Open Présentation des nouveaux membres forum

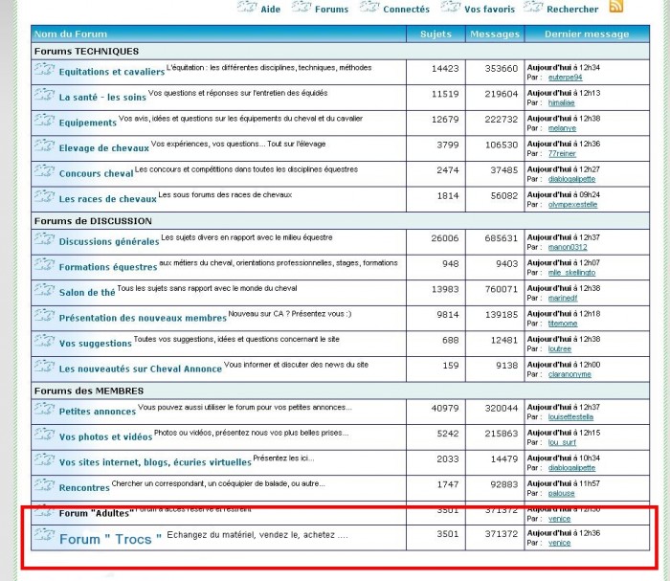(143, 318)
